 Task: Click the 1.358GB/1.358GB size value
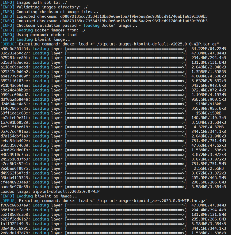(x=209, y=72)
